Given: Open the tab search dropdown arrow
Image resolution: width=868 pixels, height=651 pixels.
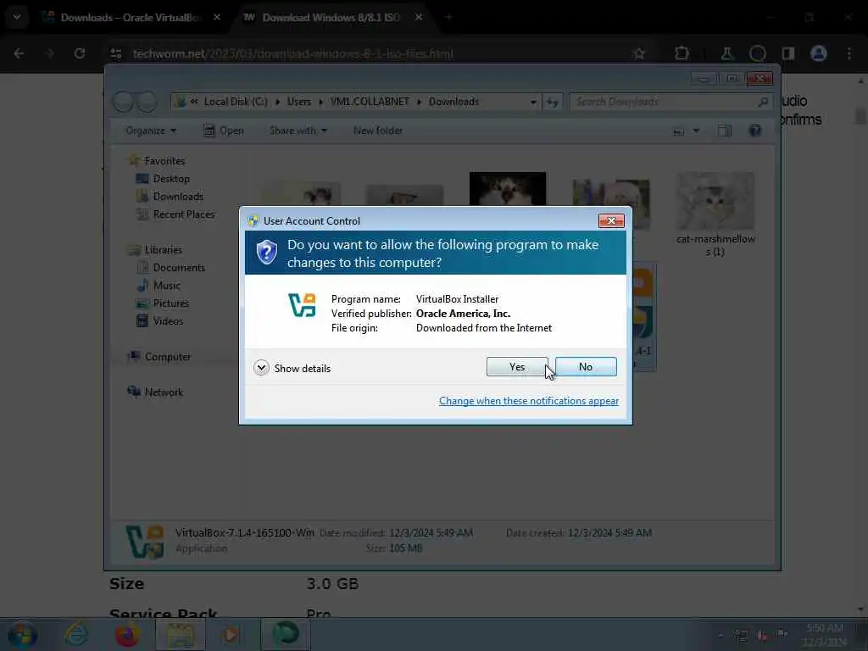Looking at the screenshot, I should [x=17, y=18].
